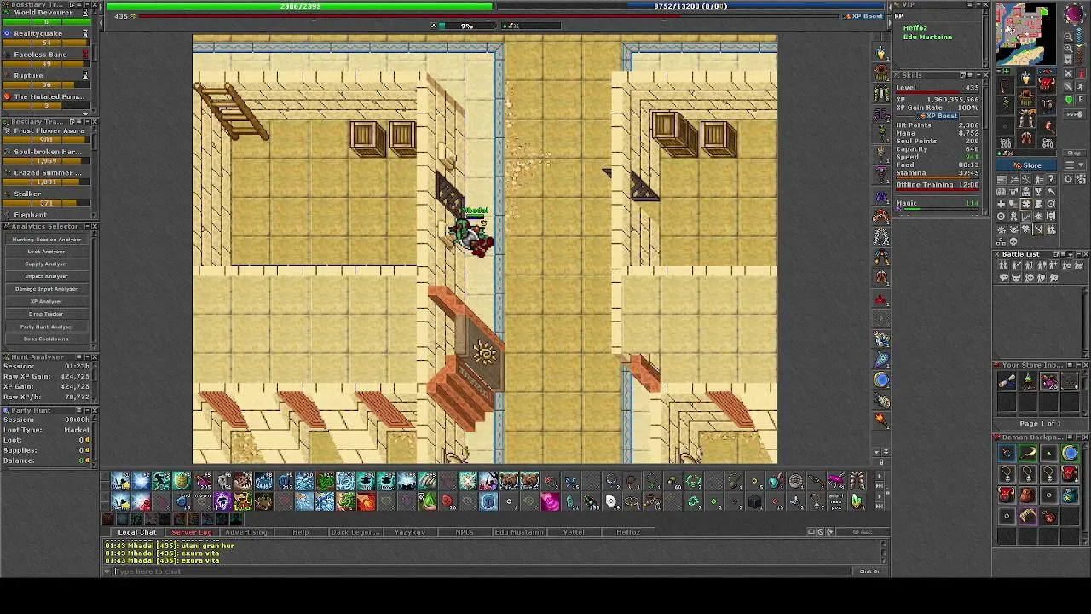This screenshot has height=614, width=1091.
Task: Click the minimap thumbnail
Action: pyautogui.click(x=1025, y=33)
